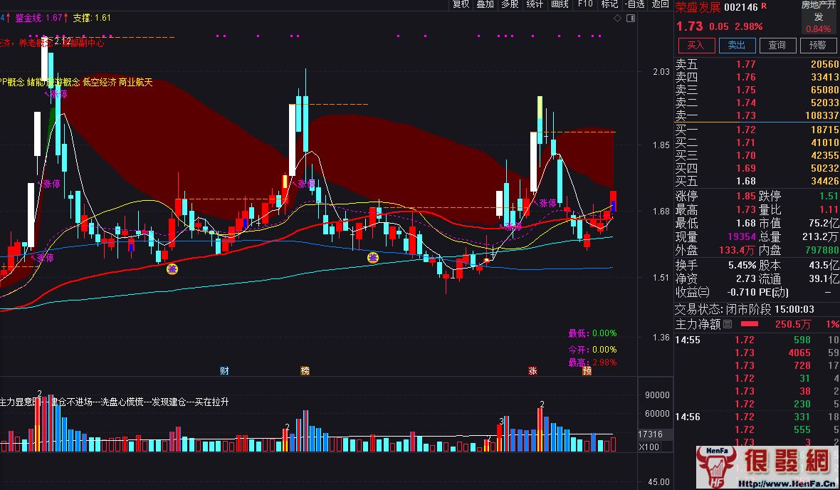The width and height of the screenshot is (840, 490).
Task: Toggle -自选 watchlist membership
Action: (634, 4)
